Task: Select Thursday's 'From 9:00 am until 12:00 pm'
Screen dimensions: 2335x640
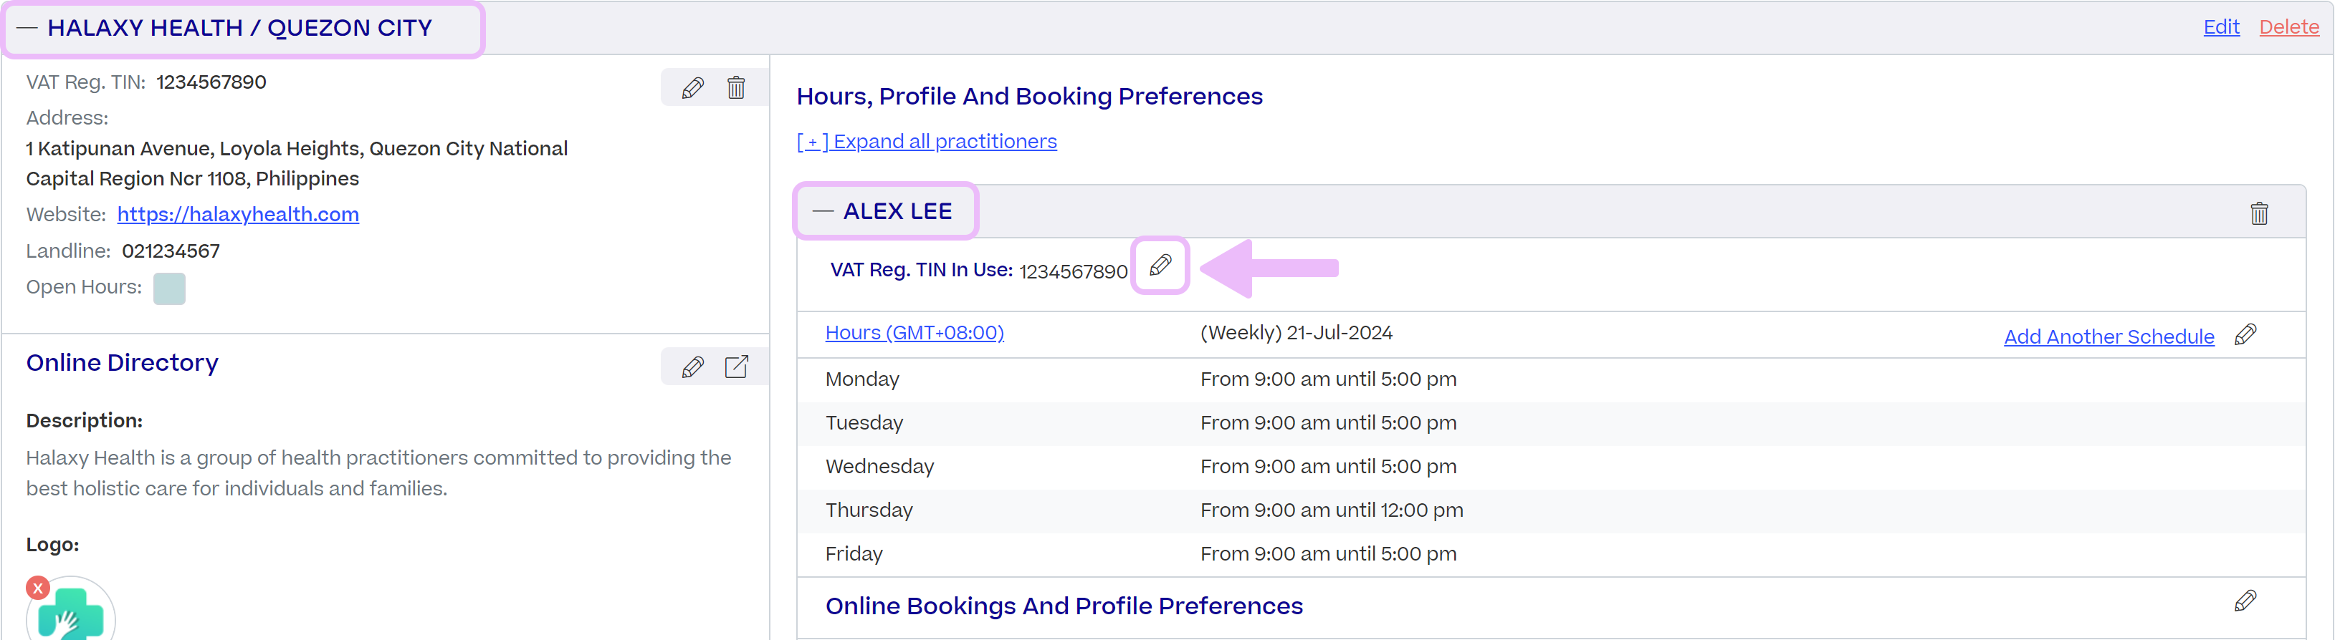Action: [x=1332, y=510]
